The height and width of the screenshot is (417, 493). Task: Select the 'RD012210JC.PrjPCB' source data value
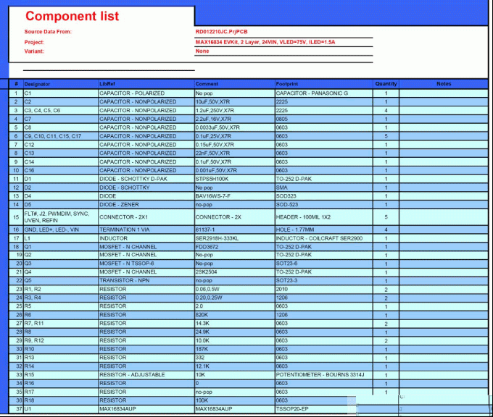tap(221, 32)
